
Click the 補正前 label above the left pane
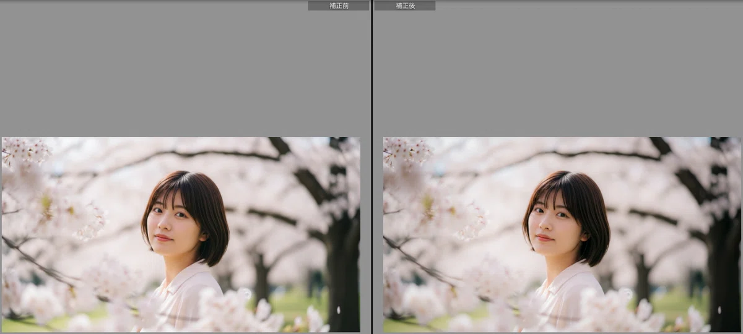tap(339, 6)
